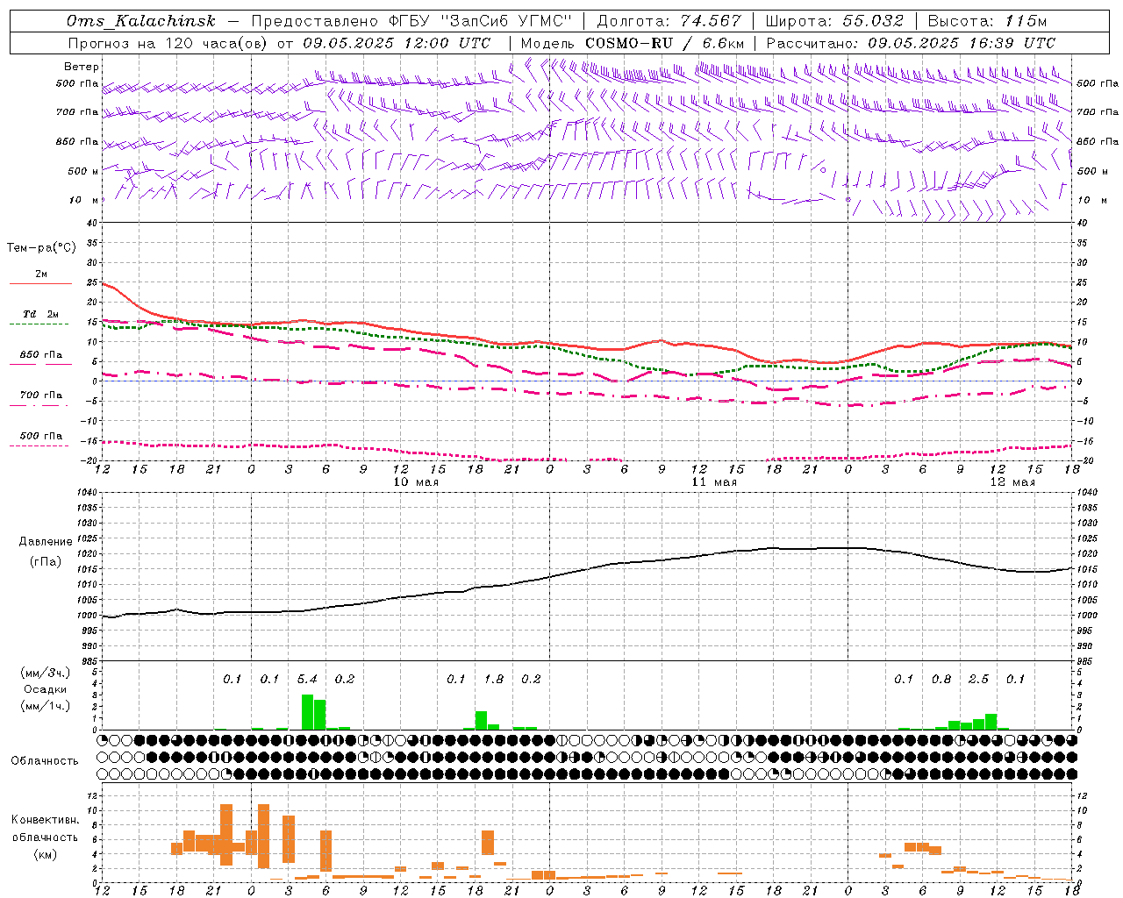The width and height of the screenshot is (1123, 898).
Task: Click the red line sample under the '2м' legend
Action: (40, 284)
